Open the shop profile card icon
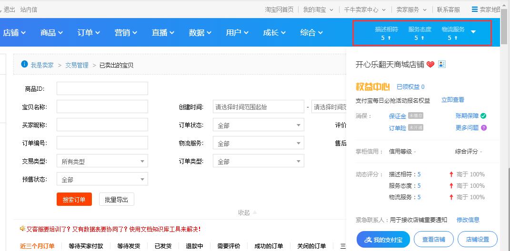Image resolution: width=510 pixels, height=251 pixels. (x=442, y=64)
